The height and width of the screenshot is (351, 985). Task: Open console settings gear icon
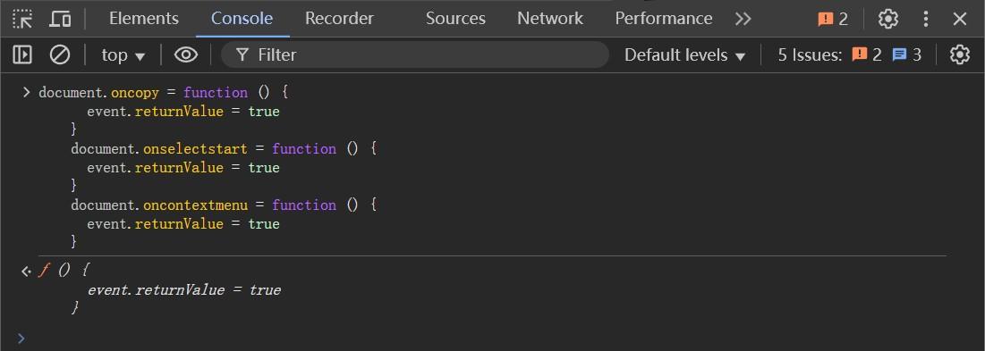pyautogui.click(x=959, y=55)
